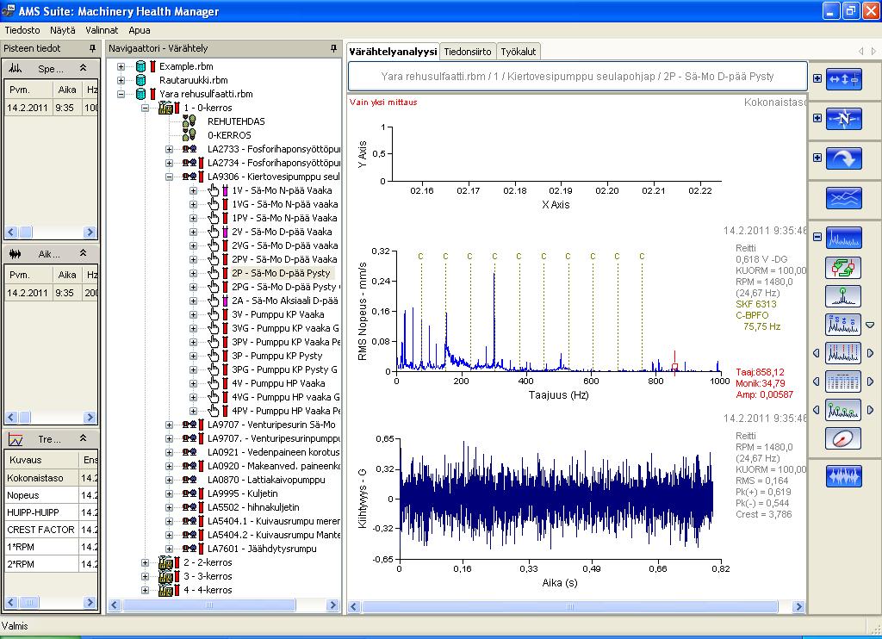Image resolution: width=882 pixels, height=639 pixels.
Task: Click the database icon beside Example.rbm
Action: (x=140, y=66)
